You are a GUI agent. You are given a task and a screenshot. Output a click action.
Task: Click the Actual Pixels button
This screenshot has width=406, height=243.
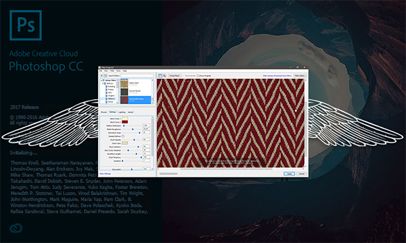coord(175,76)
